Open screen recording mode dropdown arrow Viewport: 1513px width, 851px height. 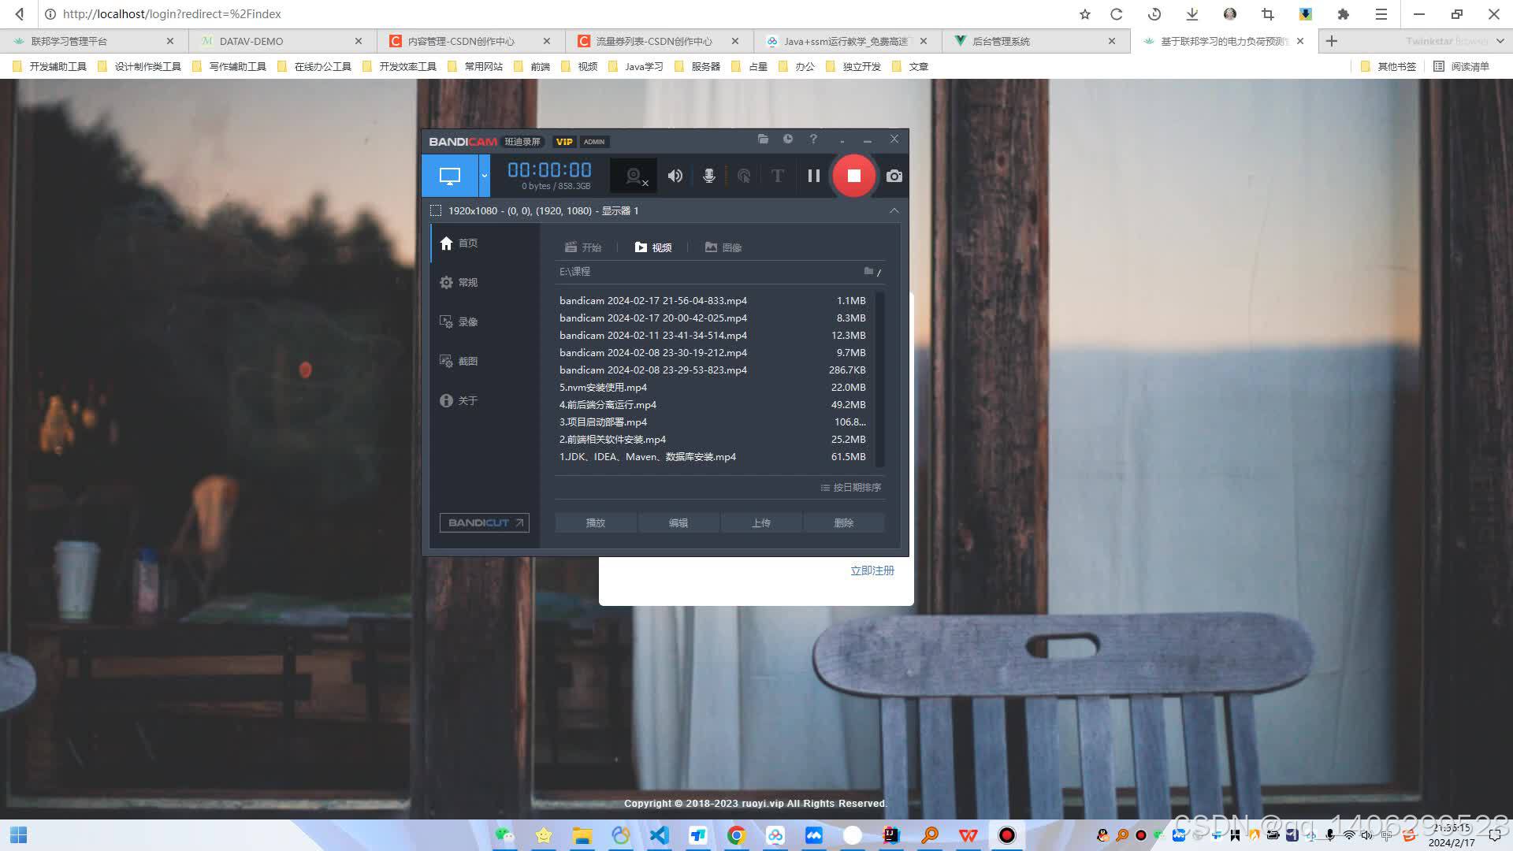coord(484,176)
